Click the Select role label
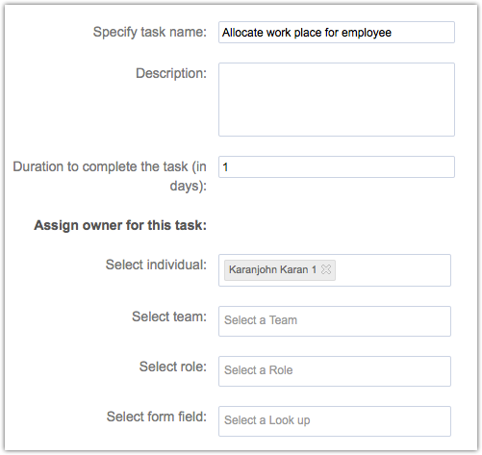The width and height of the screenshot is (482, 455). [x=173, y=367]
